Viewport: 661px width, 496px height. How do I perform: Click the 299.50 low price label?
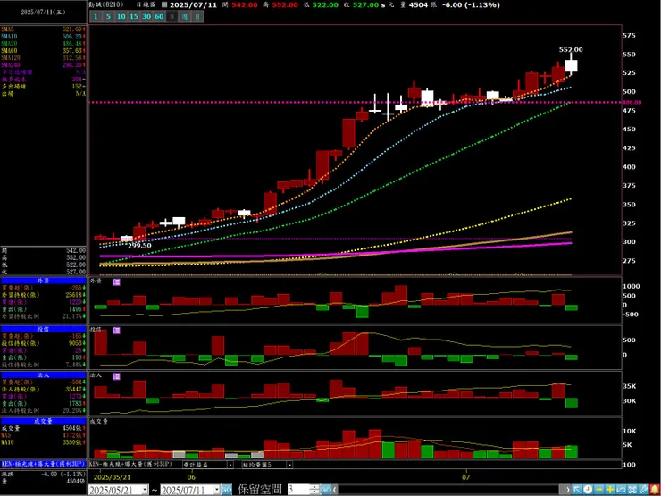139,245
